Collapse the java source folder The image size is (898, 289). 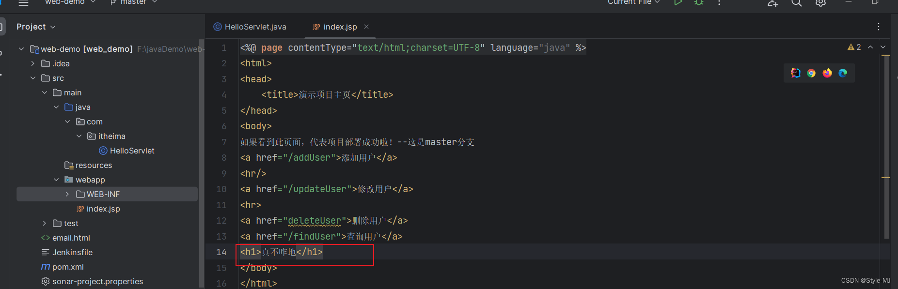tap(56, 107)
